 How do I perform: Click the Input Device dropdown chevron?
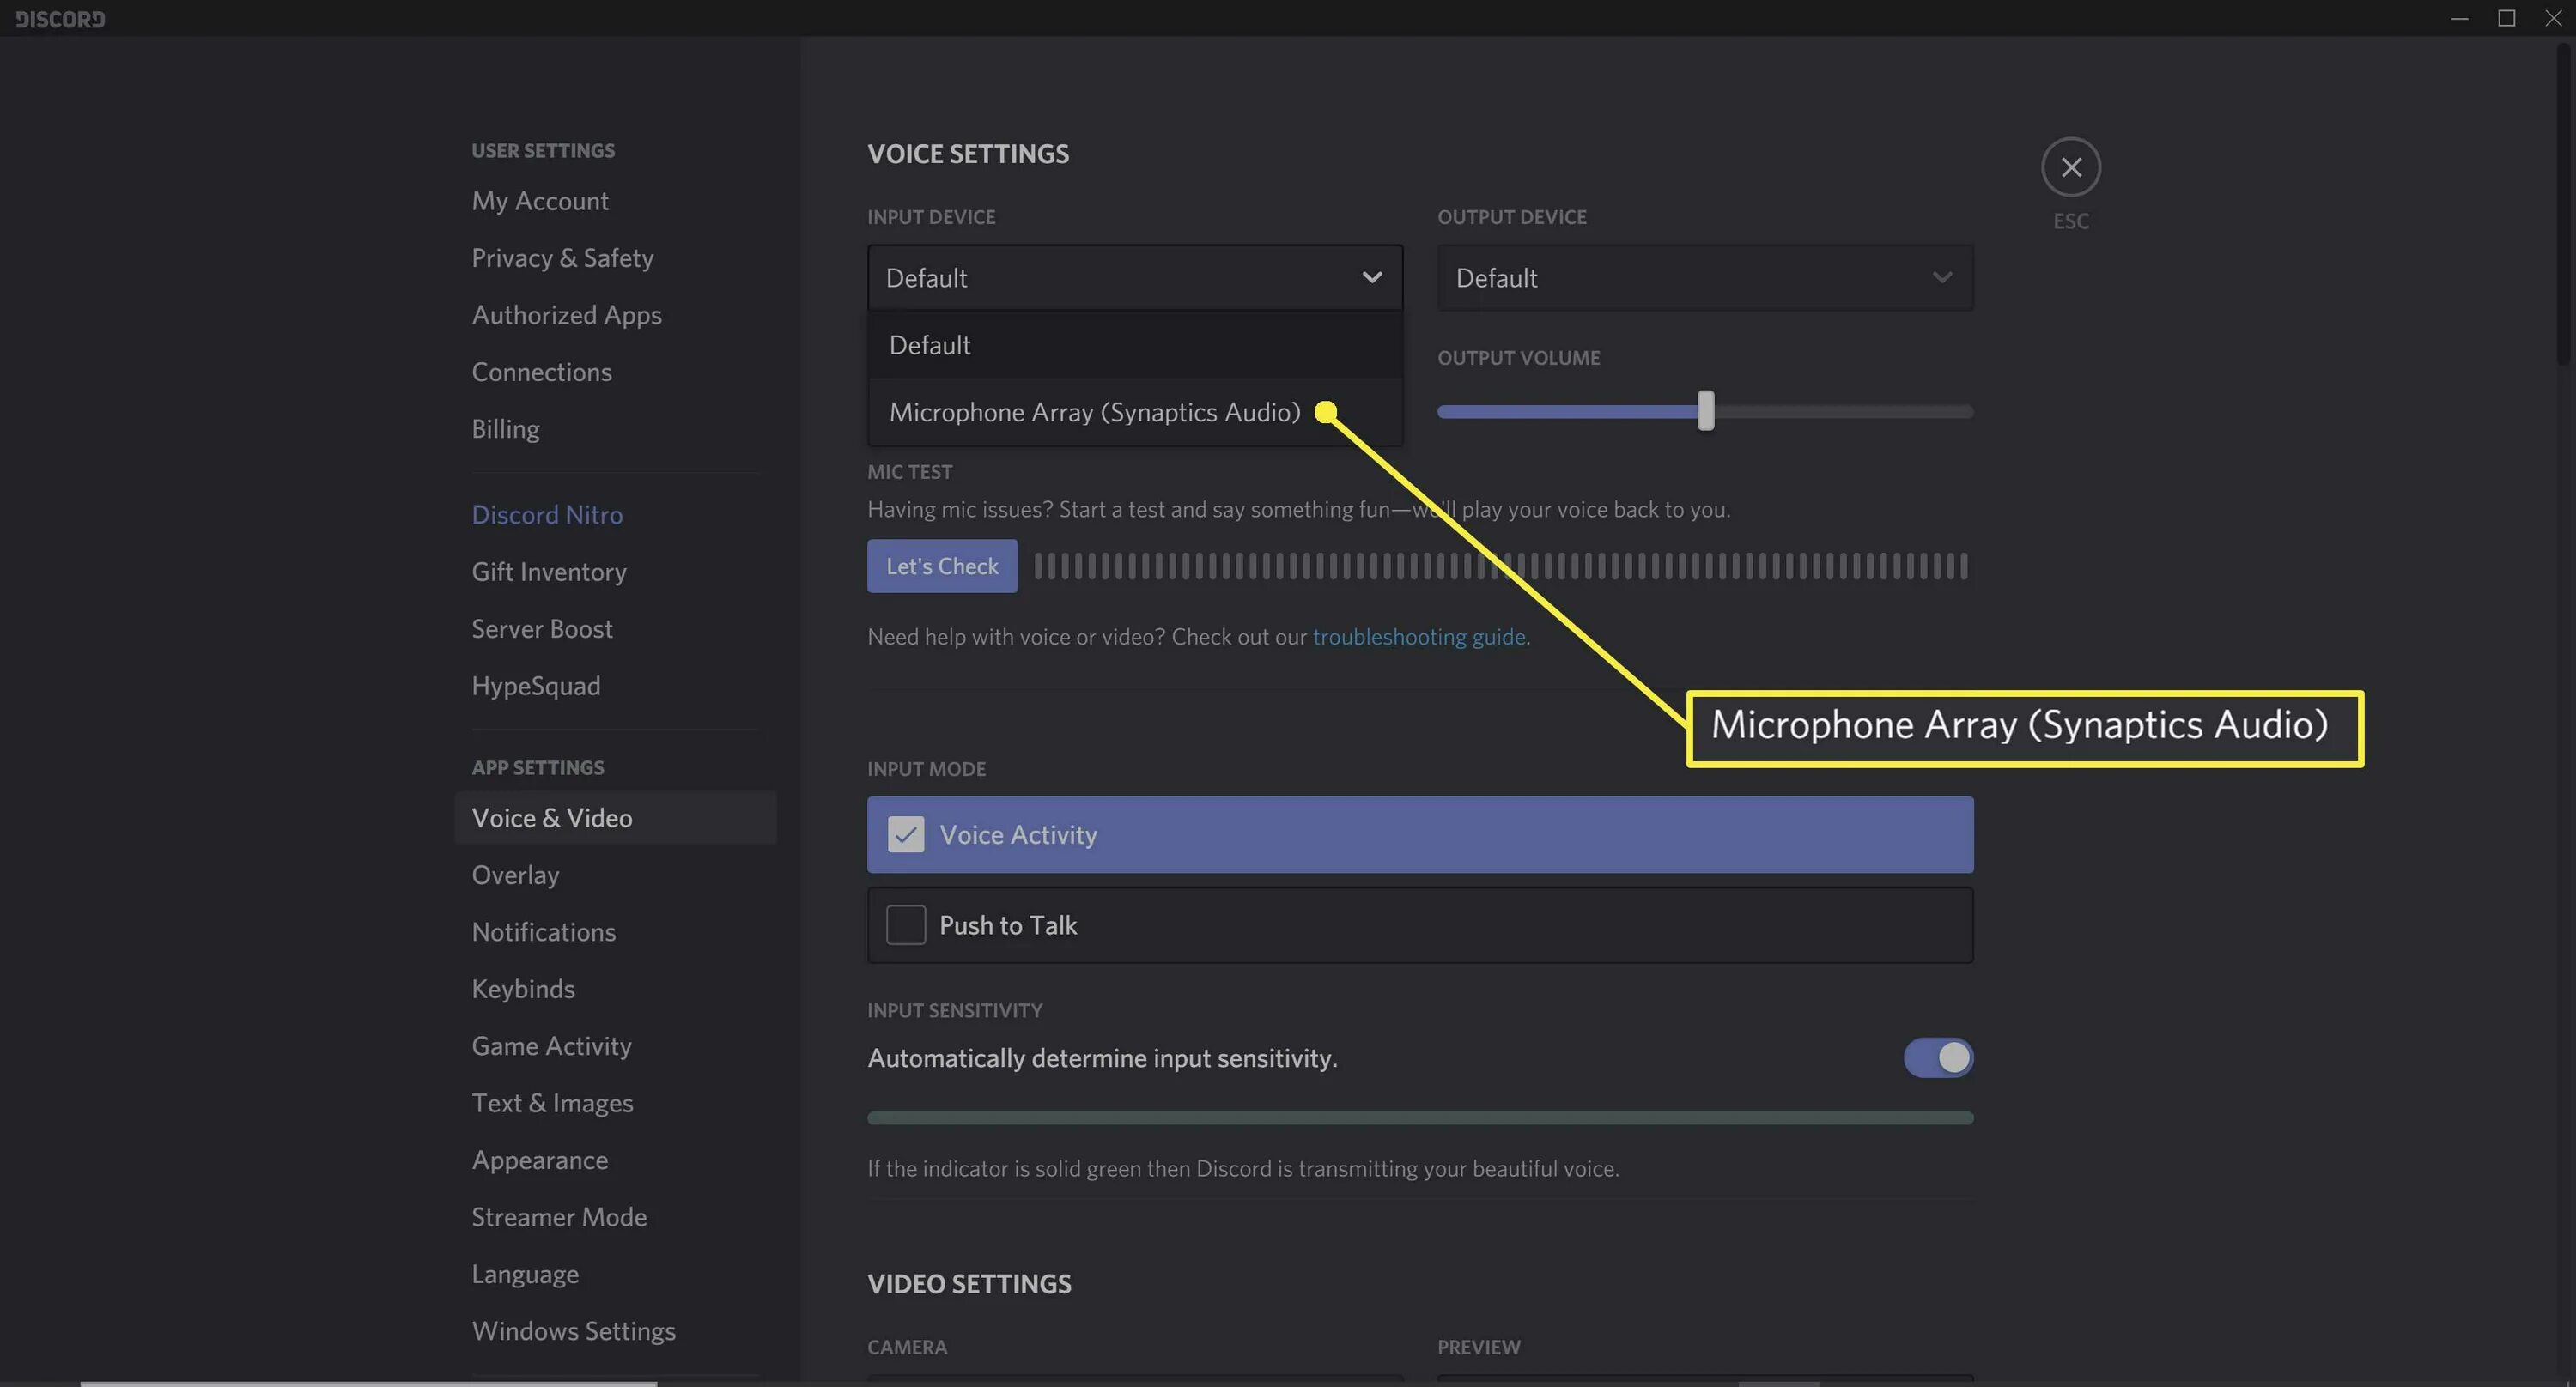pos(1371,277)
